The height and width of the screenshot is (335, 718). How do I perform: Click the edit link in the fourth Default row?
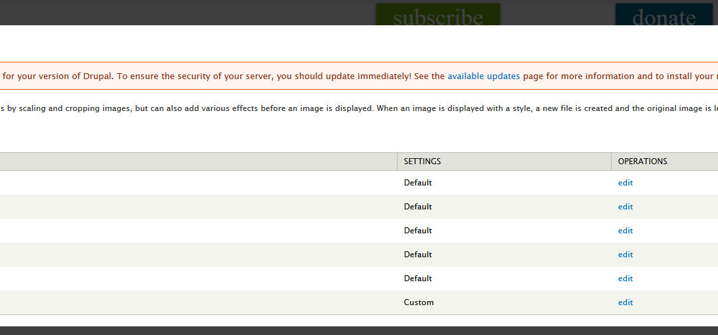pos(626,255)
